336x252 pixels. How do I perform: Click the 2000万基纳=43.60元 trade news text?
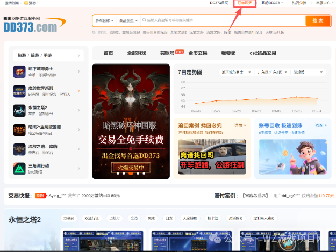click(101, 196)
